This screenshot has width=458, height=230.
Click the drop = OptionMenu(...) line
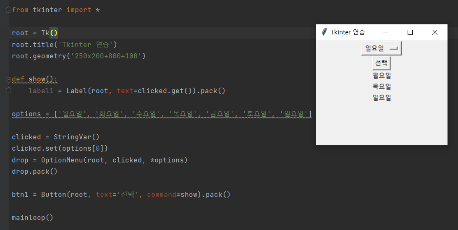(99, 160)
